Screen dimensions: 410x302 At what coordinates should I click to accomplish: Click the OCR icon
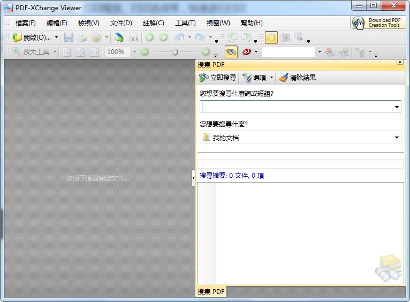(134, 37)
